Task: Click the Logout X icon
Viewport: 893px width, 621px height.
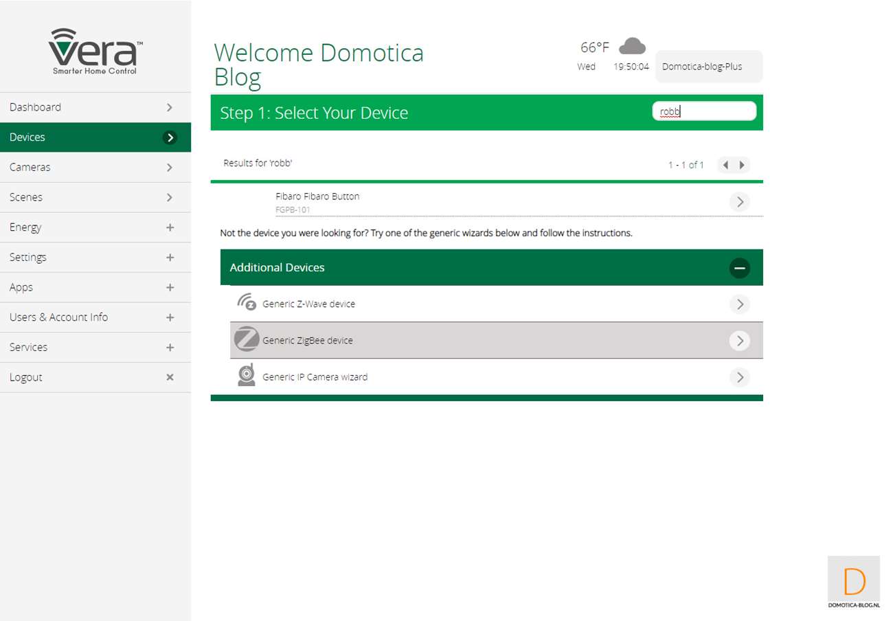Action: (170, 377)
